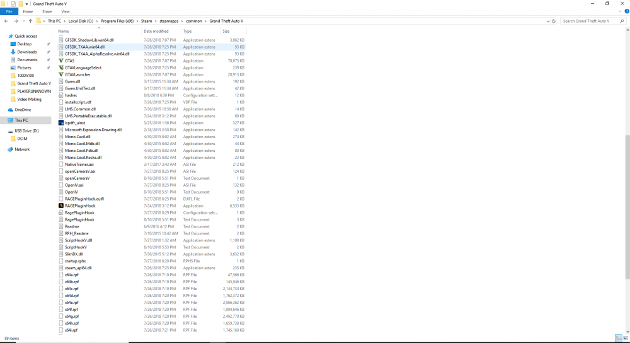Open the DCIM folder in sidebar

pos(22,138)
